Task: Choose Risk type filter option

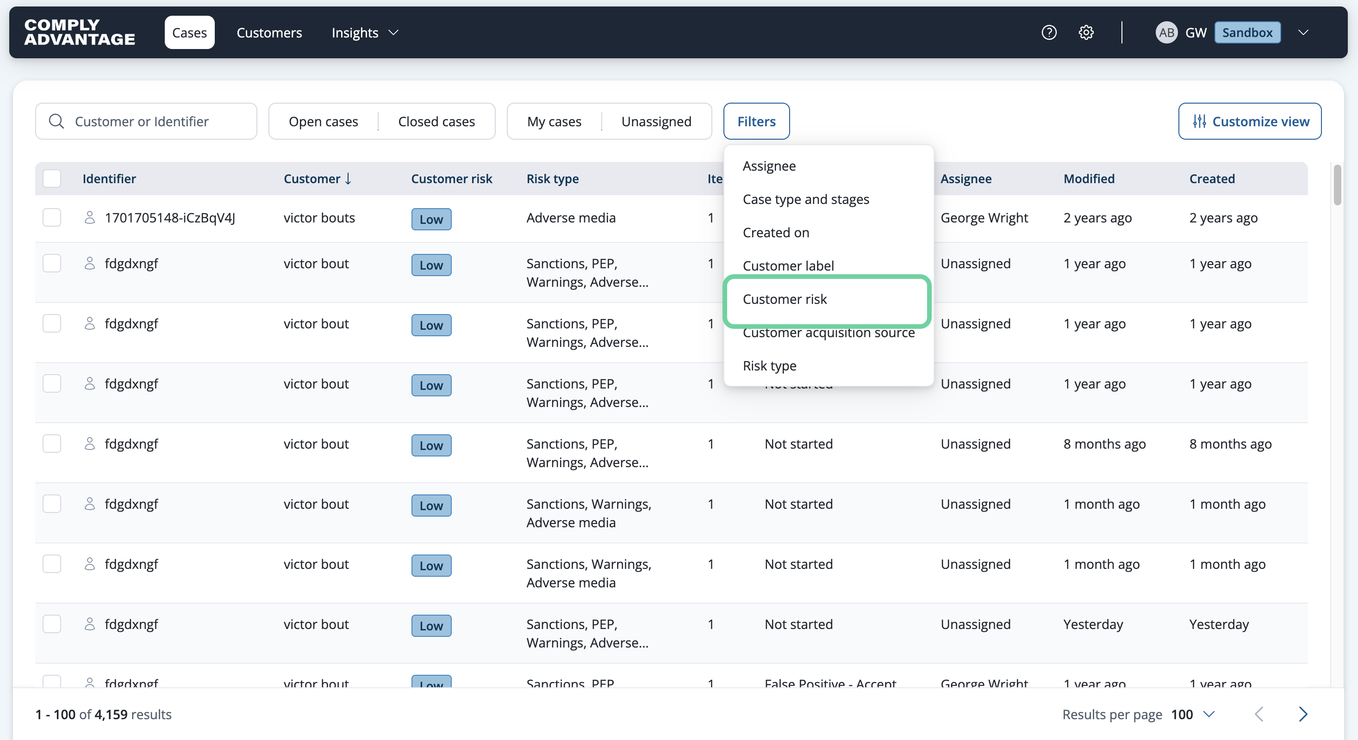Action: 829,365
